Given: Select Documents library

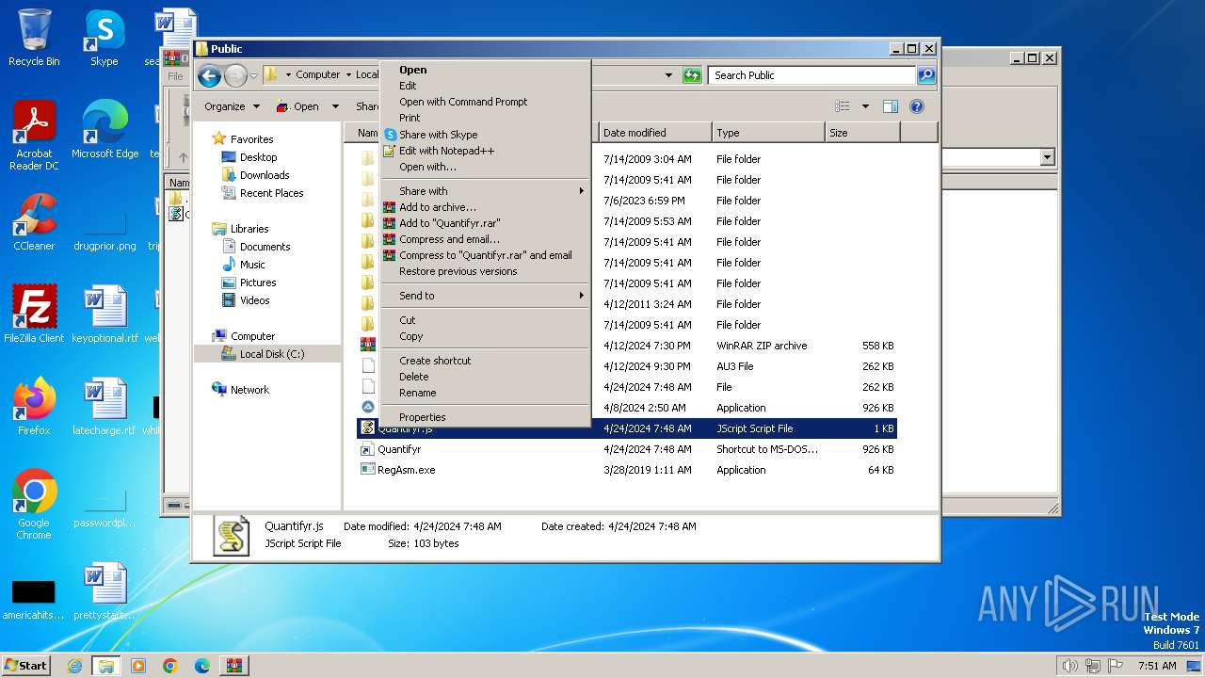Looking at the screenshot, I should click(265, 247).
